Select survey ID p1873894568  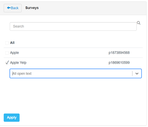pyautogui.click(x=119, y=53)
